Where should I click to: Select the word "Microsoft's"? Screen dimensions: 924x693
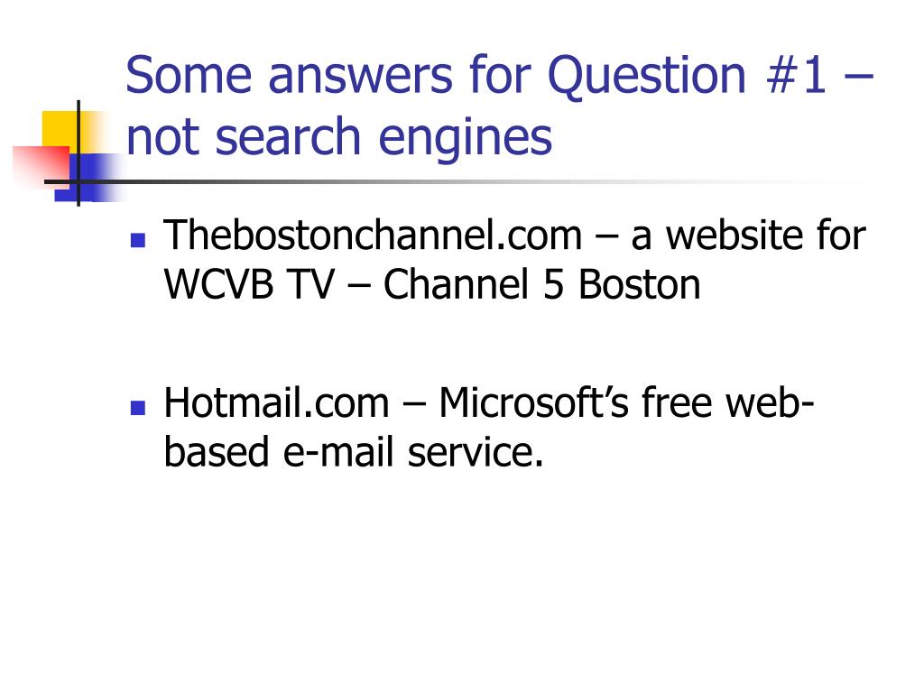click(534, 403)
